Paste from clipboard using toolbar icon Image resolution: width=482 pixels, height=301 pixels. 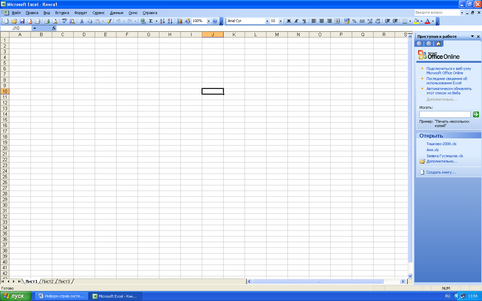pyautogui.click(x=97, y=21)
